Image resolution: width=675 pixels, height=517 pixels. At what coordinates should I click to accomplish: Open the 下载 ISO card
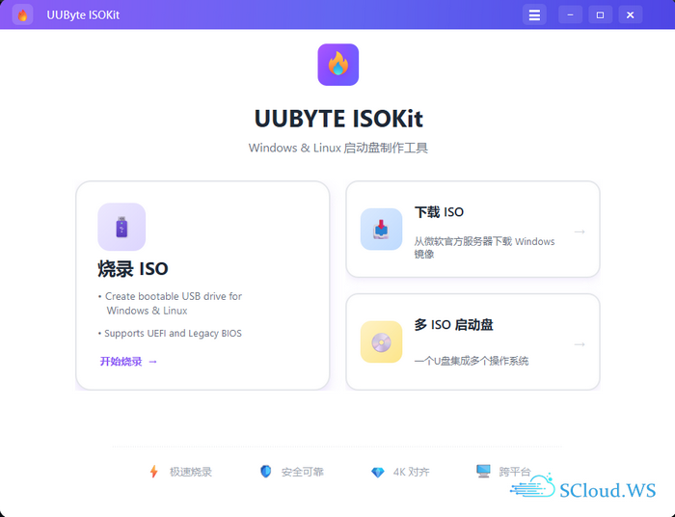pos(472,229)
